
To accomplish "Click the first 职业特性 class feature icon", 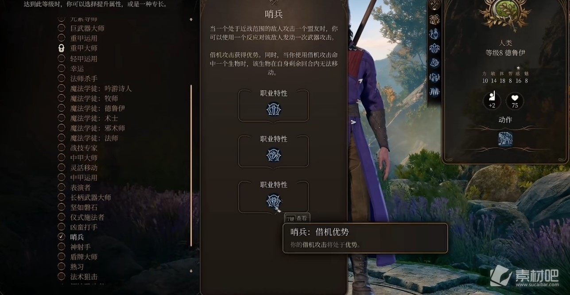I will point(274,109).
